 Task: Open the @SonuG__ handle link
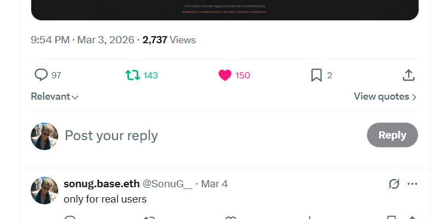pos(167,184)
